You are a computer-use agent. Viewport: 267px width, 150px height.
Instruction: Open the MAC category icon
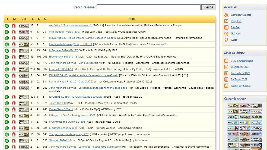pyautogui.click(x=233, y=123)
